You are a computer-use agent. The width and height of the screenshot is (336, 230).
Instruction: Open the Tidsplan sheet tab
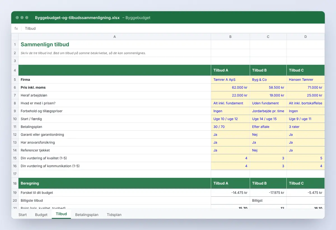114,215
